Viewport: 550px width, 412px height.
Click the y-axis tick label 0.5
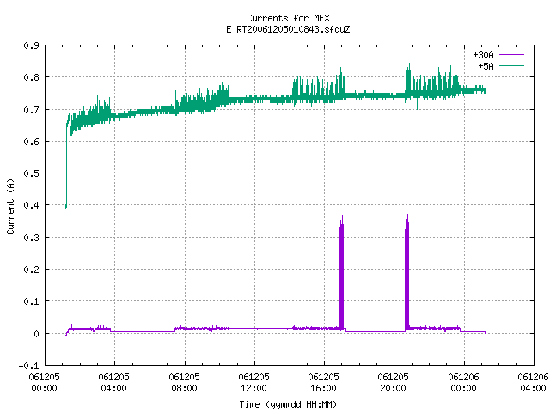tap(31, 173)
